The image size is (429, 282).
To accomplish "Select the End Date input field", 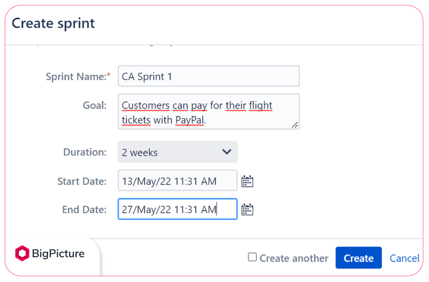I will tap(177, 209).
